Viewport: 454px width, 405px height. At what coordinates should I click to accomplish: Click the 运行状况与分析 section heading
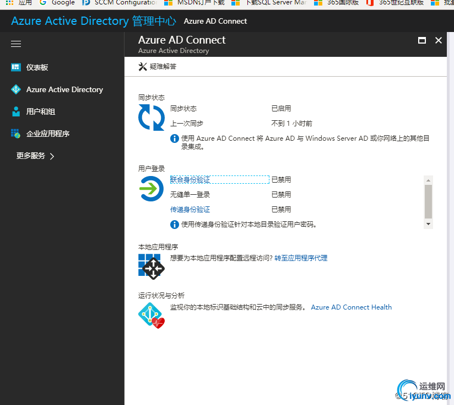click(x=161, y=295)
